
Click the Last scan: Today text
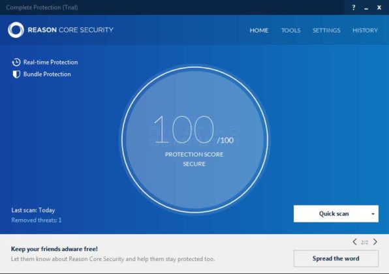[x=33, y=210]
